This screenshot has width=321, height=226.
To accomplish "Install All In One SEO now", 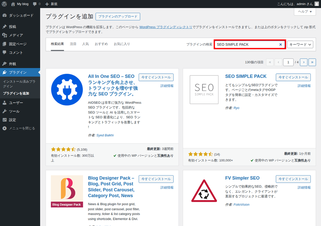I will point(156,77).
